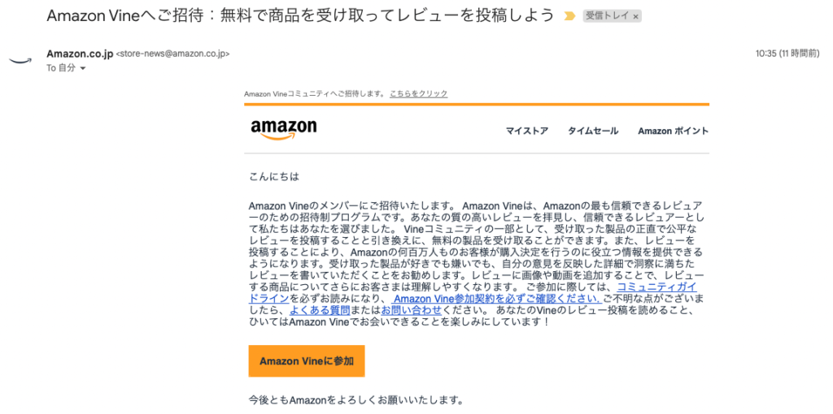Click the email subject line heading

[x=299, y=16]
